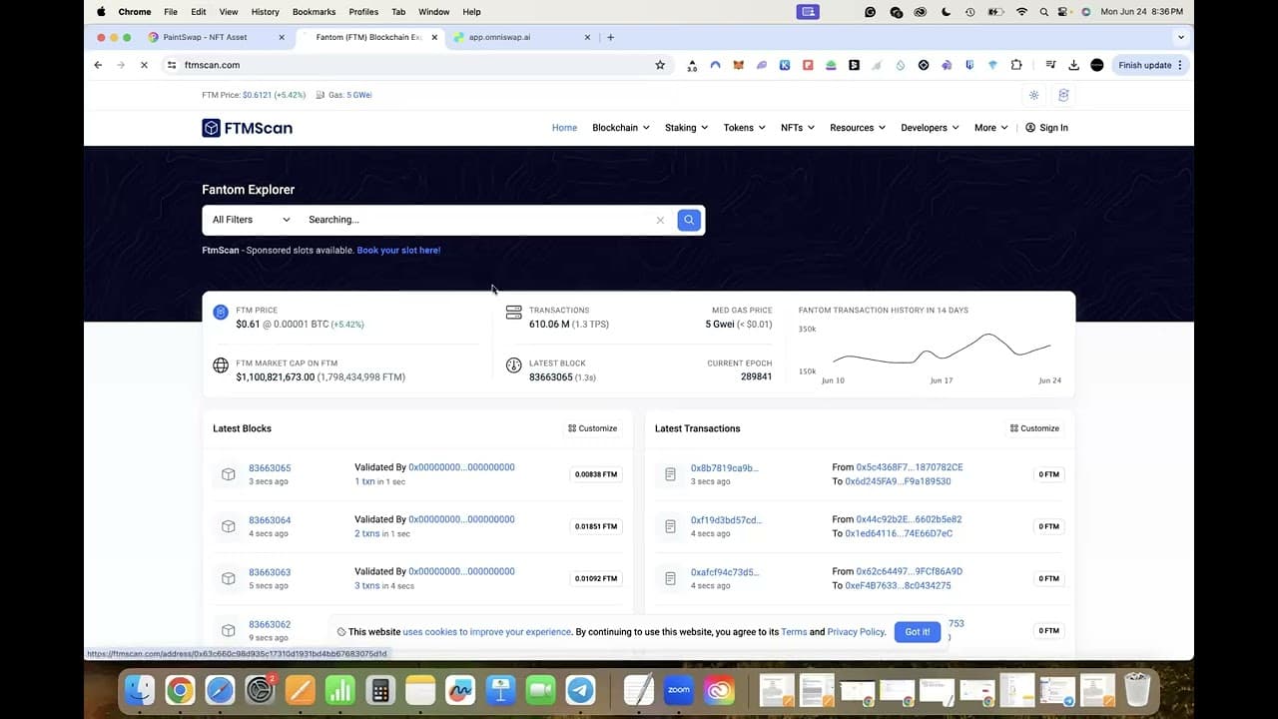The image size is (1278, 719).
Task: Launch Telegram from the Dock
Action: (580, 690)
